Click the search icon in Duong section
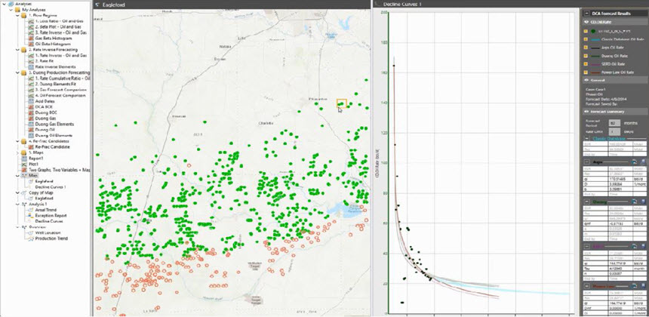 click(634, 202)
